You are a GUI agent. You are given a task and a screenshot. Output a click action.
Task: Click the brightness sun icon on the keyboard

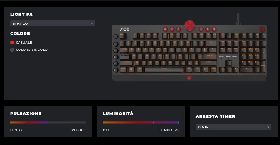coord(201,29)
